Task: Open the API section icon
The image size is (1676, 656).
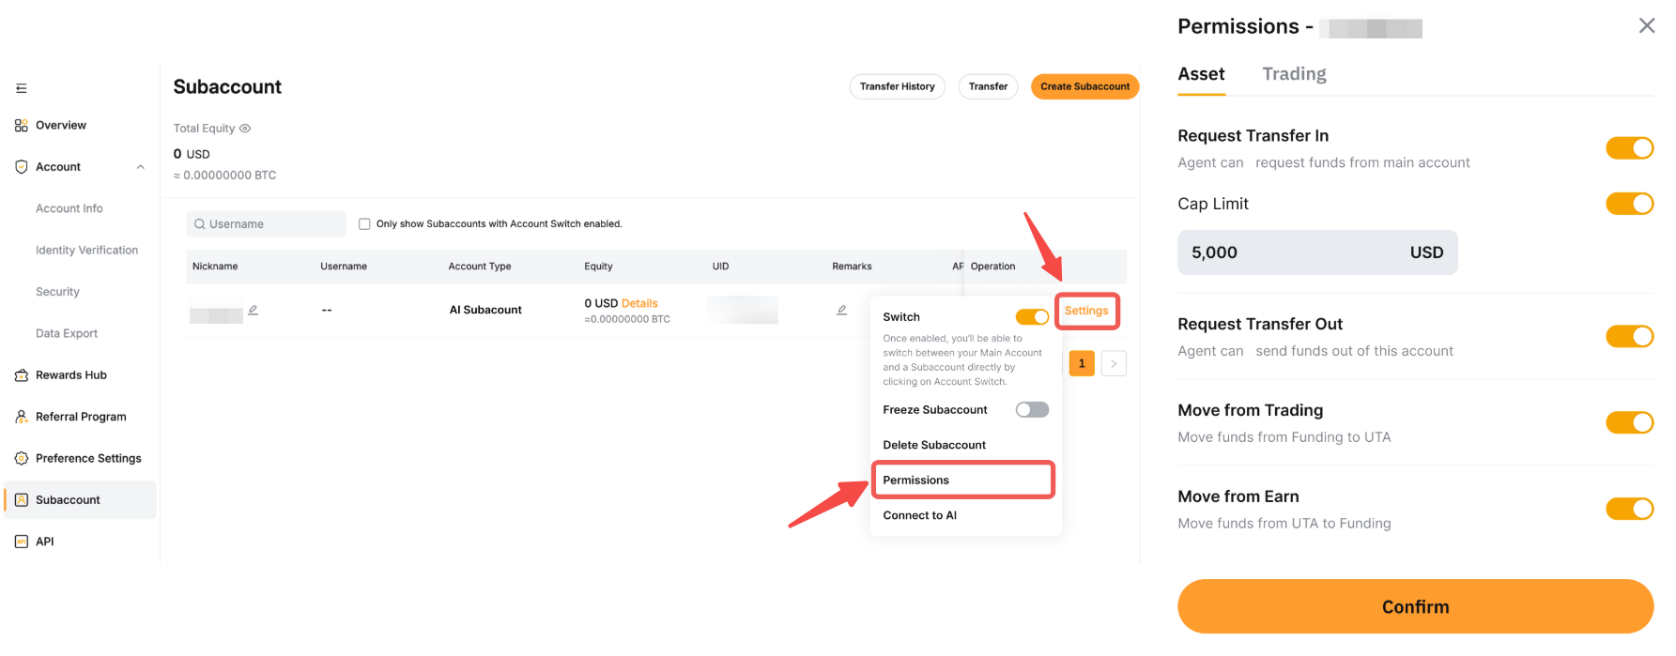Action: click(21, 542)
